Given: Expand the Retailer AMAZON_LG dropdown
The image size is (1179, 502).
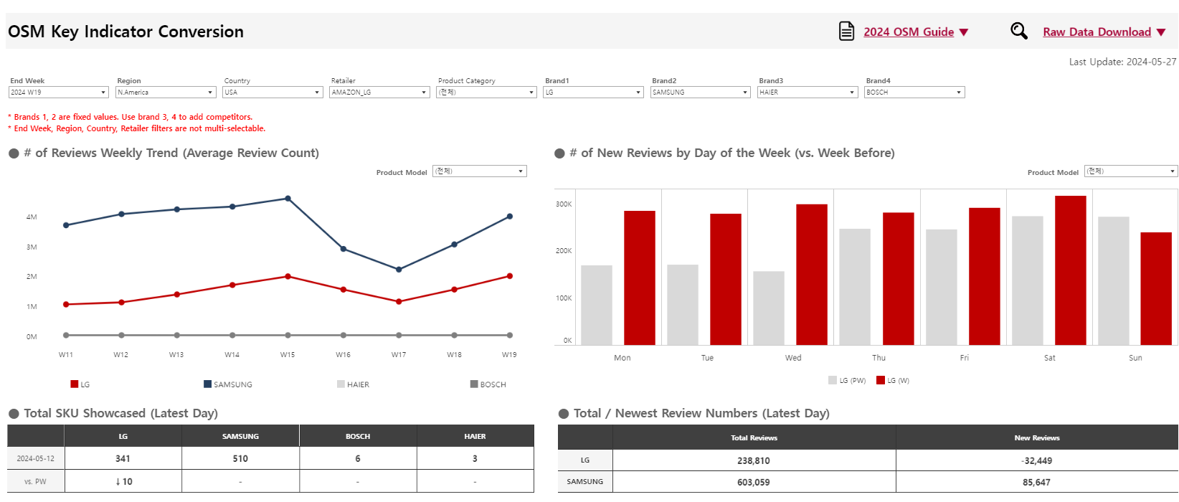Looking at the screenshot, I should [x=424, y=93].
